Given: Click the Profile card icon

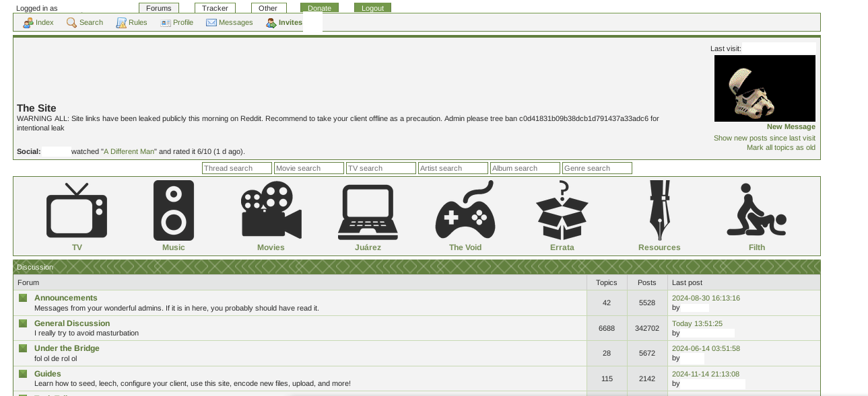Looking at the screenshot, I should pos(166,23).
